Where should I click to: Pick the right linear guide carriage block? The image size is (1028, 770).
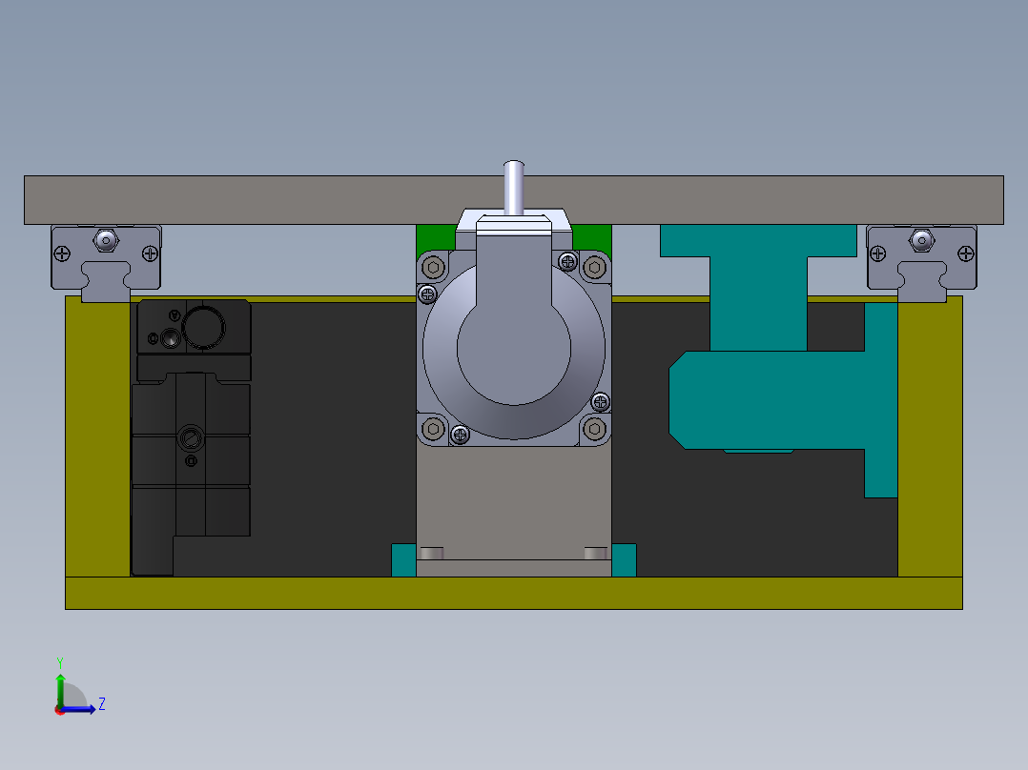point(922,257)
